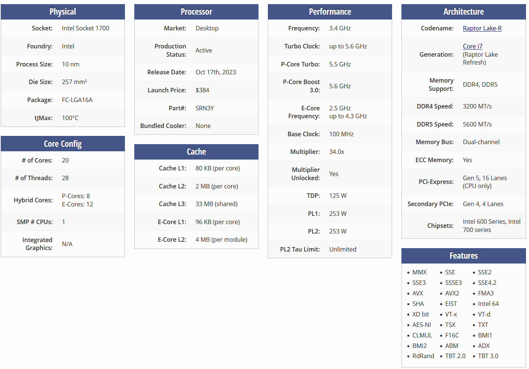Click the 'Active' production status value
Screen dimensions: 529x369
204,50
